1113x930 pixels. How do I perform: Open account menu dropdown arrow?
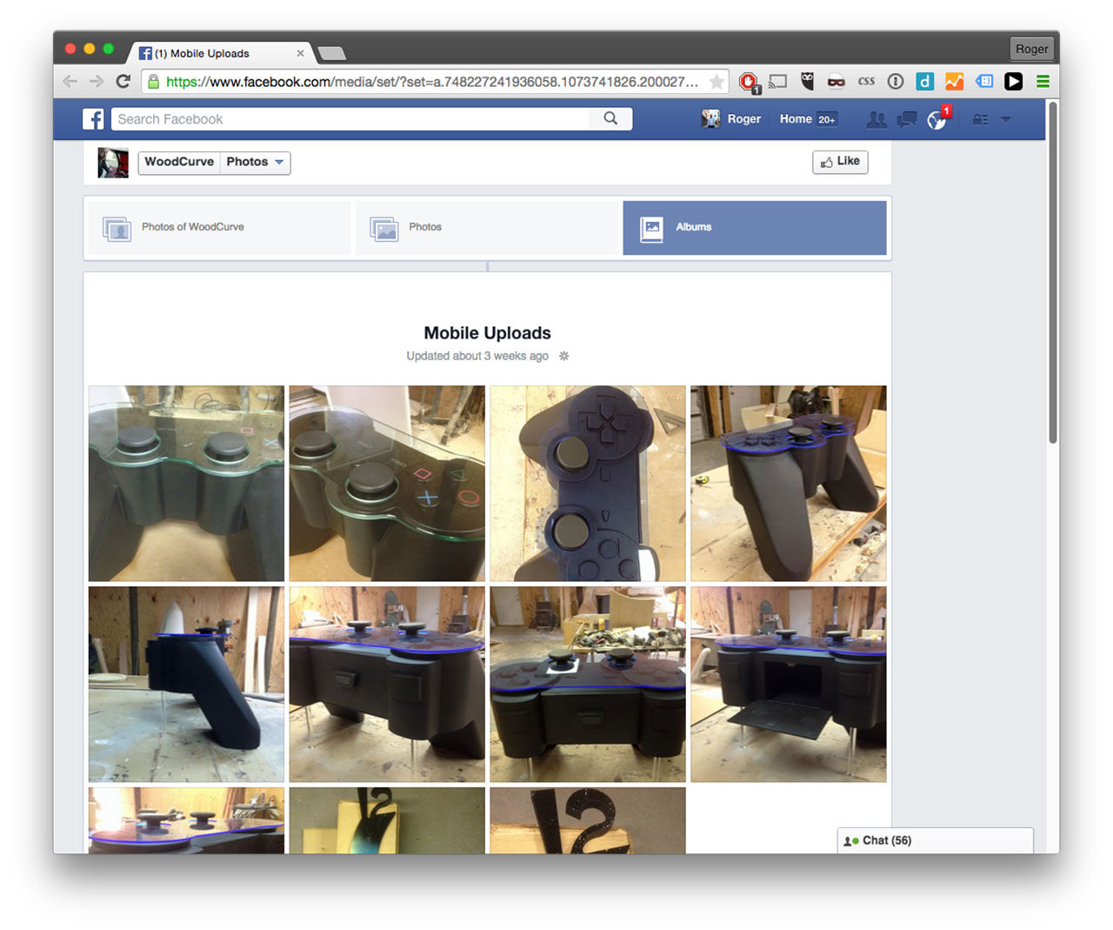[x=1006, y=120]
